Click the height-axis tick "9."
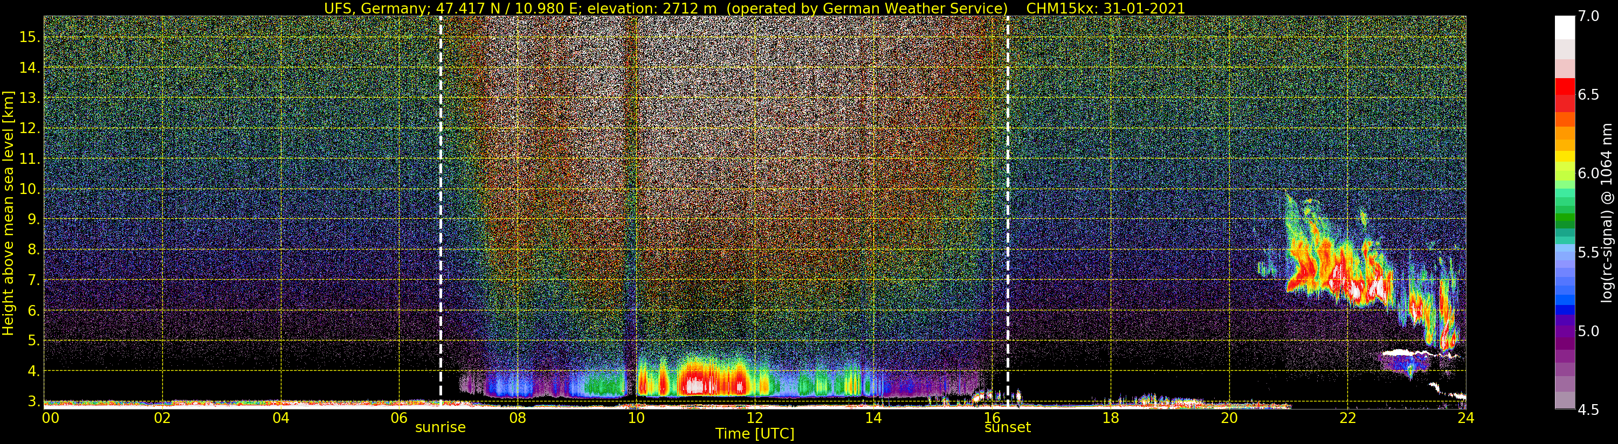Image resolution: width=1618 pixels, height=444 pixels. (x=33, y=219)
